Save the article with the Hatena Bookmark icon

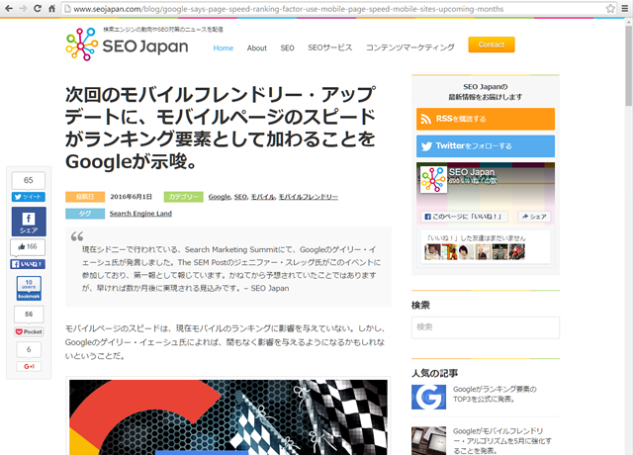tap(29, 288)
